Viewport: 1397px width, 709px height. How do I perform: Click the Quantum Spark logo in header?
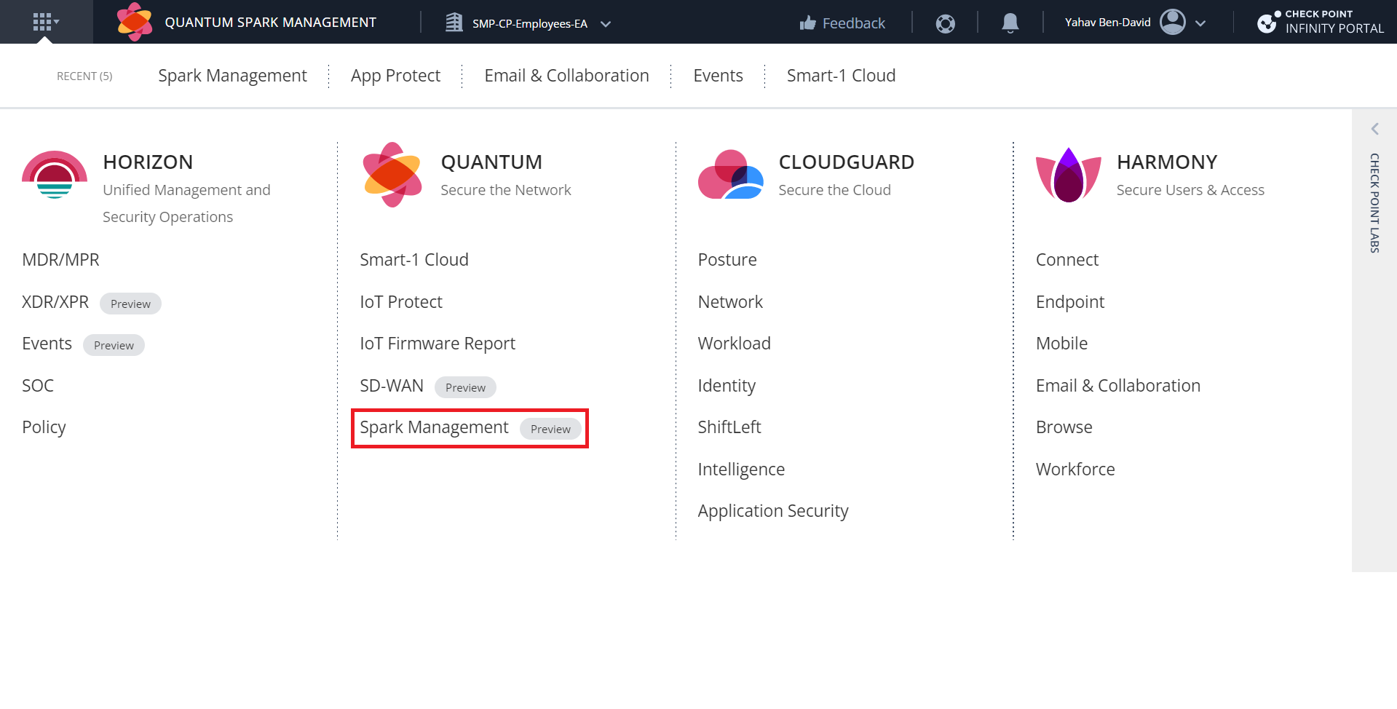(x=135, y=22)
